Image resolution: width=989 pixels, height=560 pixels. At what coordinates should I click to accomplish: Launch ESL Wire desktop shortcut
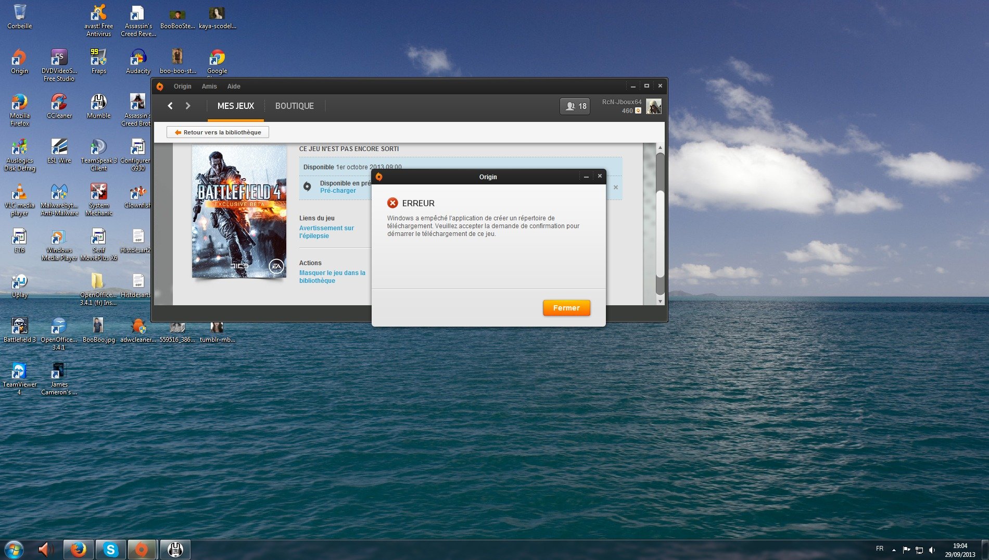coord(59,151)
